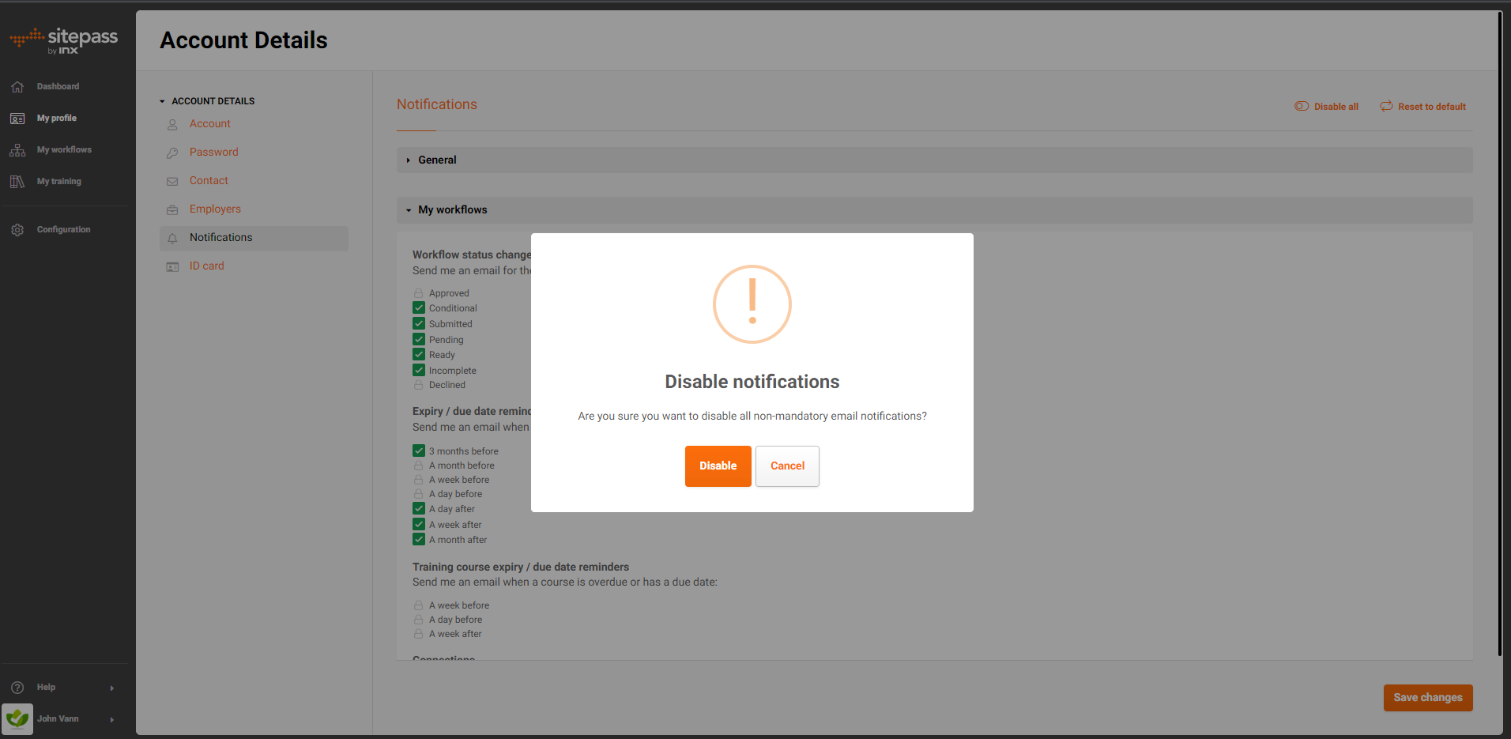Click the Sitepass logo
This screenshot has width=1511, height=739.
[x=64, y=40]
